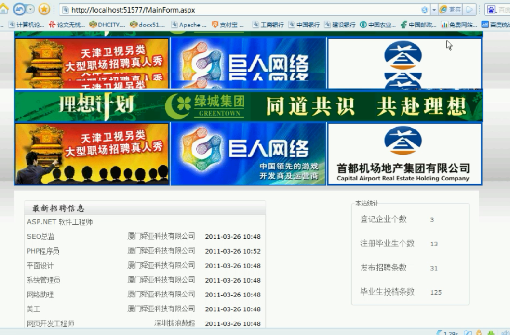This screenshot has width=510, height=335.
Task: Open the DHCITY... bookmark
Action: [x=107, y=25]
